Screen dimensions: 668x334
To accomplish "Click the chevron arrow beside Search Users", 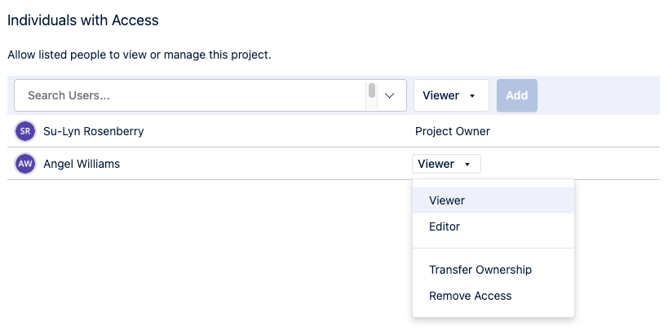I will click(x=390, y=95).
